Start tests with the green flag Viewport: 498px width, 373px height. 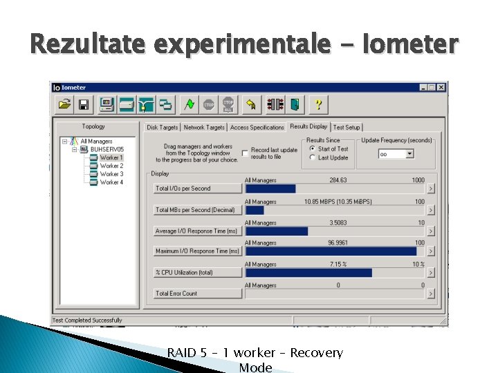[190, 104]
